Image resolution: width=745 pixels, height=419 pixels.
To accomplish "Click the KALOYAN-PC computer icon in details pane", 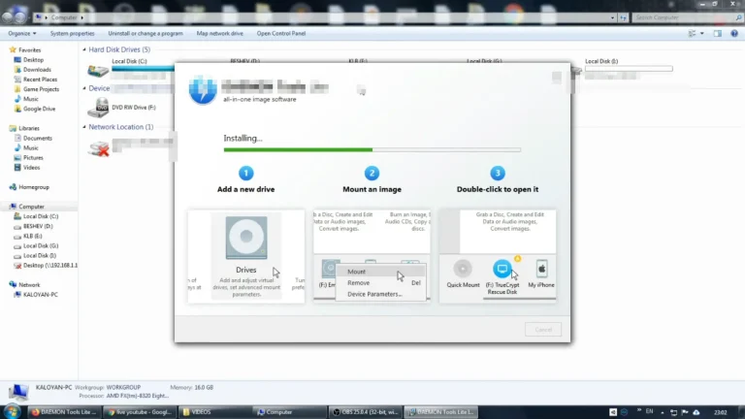I will point(18,393).
